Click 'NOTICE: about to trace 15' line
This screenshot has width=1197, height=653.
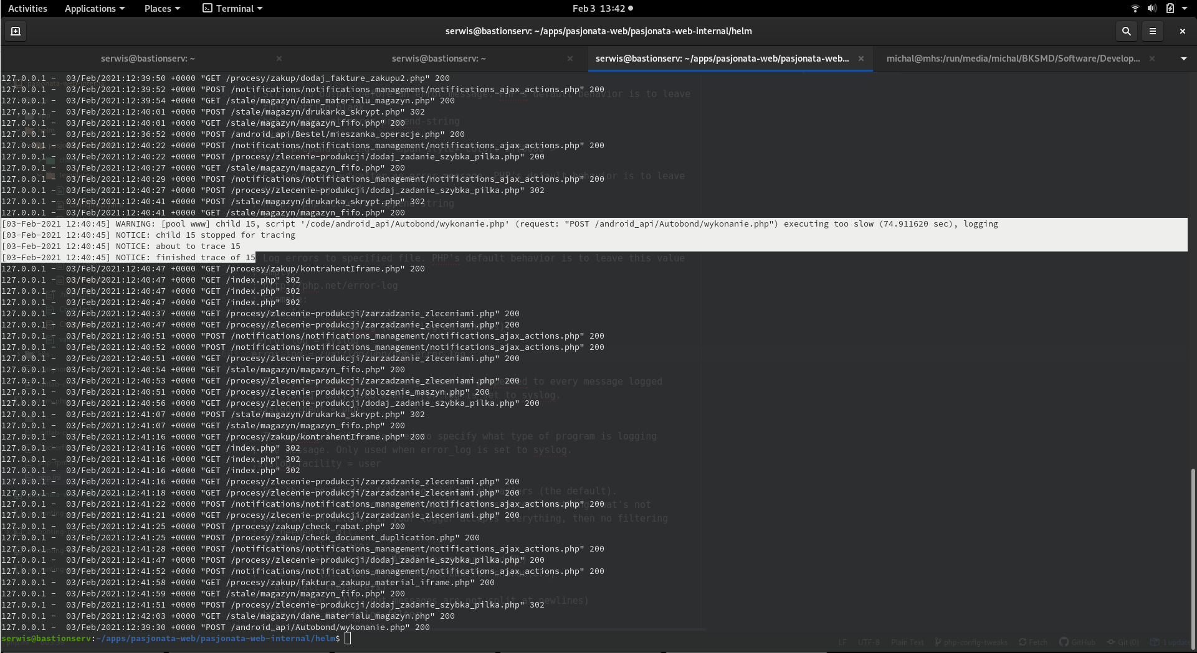click(x=121, y=247)
